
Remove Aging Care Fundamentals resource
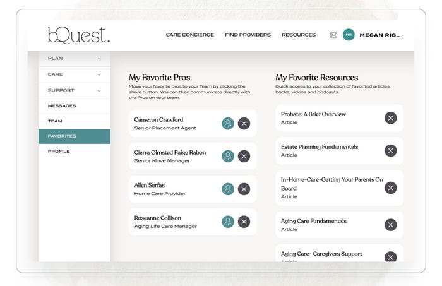391,225
